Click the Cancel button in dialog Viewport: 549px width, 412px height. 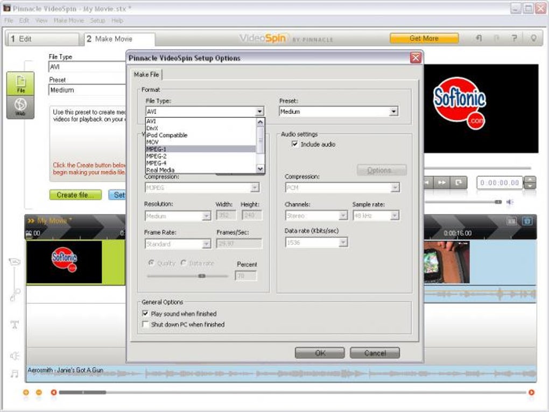point(375,353)
